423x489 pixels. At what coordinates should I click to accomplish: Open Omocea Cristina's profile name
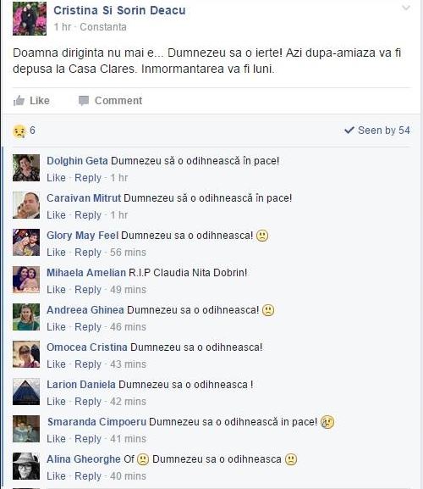click(87, 347)
